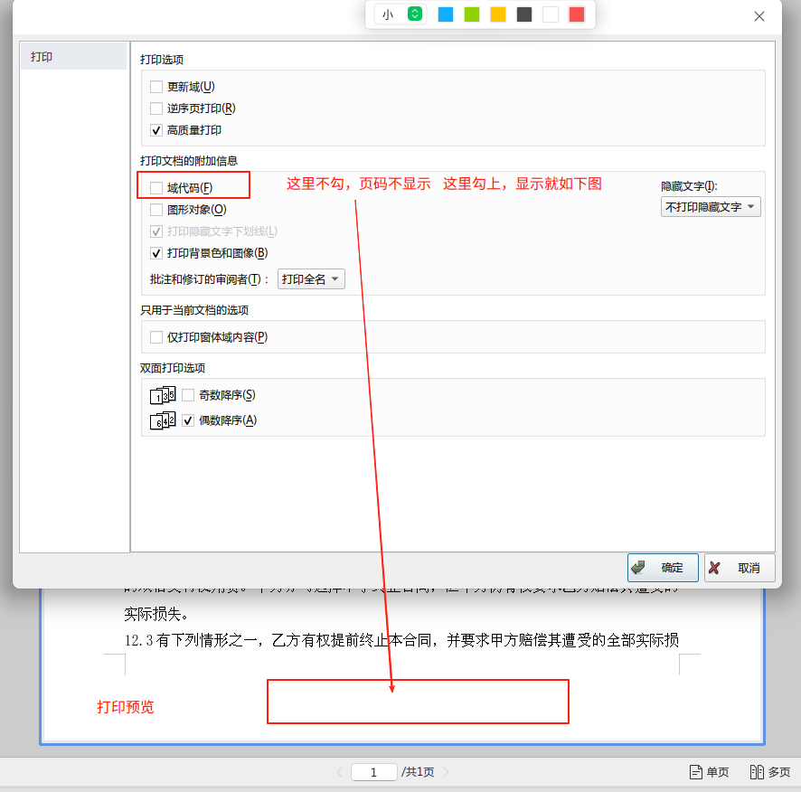This screenshot has height=792, width=801.
Task: Click the even pages descending order icon
Action: coord(163,420)
